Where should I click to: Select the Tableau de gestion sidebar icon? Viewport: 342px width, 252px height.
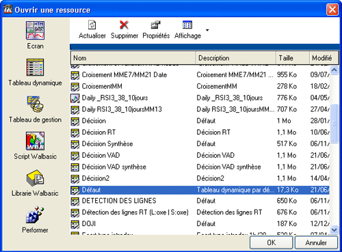35,104
